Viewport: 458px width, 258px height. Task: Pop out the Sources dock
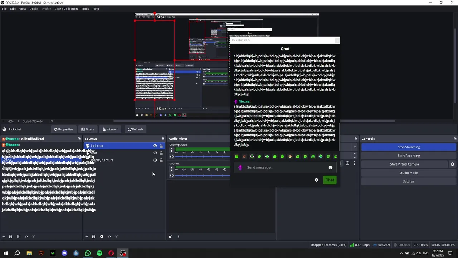click(x=163, y=139)
